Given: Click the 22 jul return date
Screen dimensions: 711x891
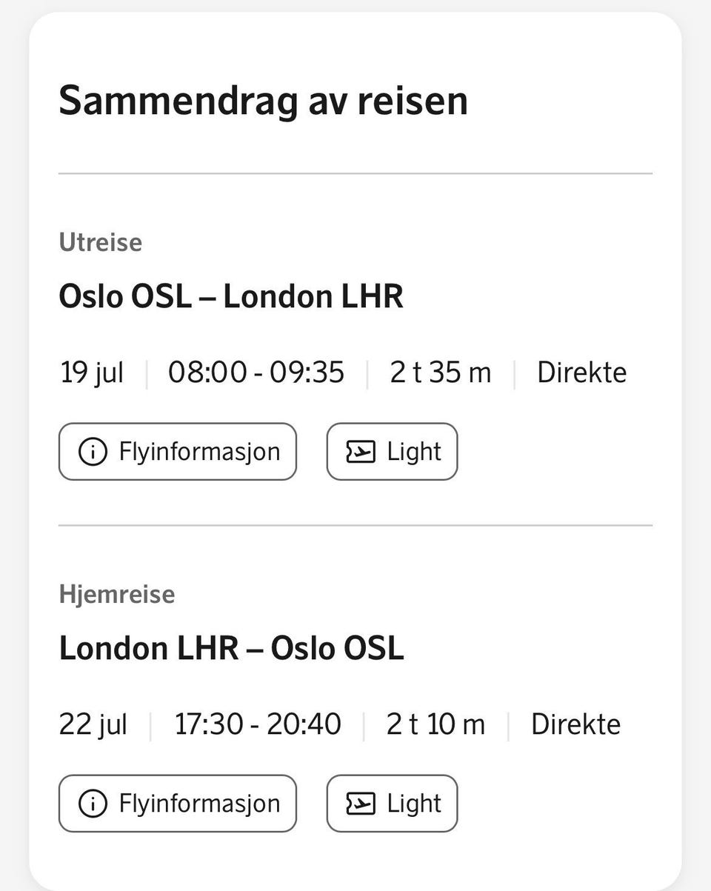Looking at the screenshot, I should [93, 724].
